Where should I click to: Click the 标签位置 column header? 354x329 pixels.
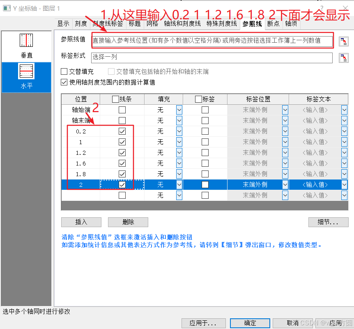click(x=258, y=99)
